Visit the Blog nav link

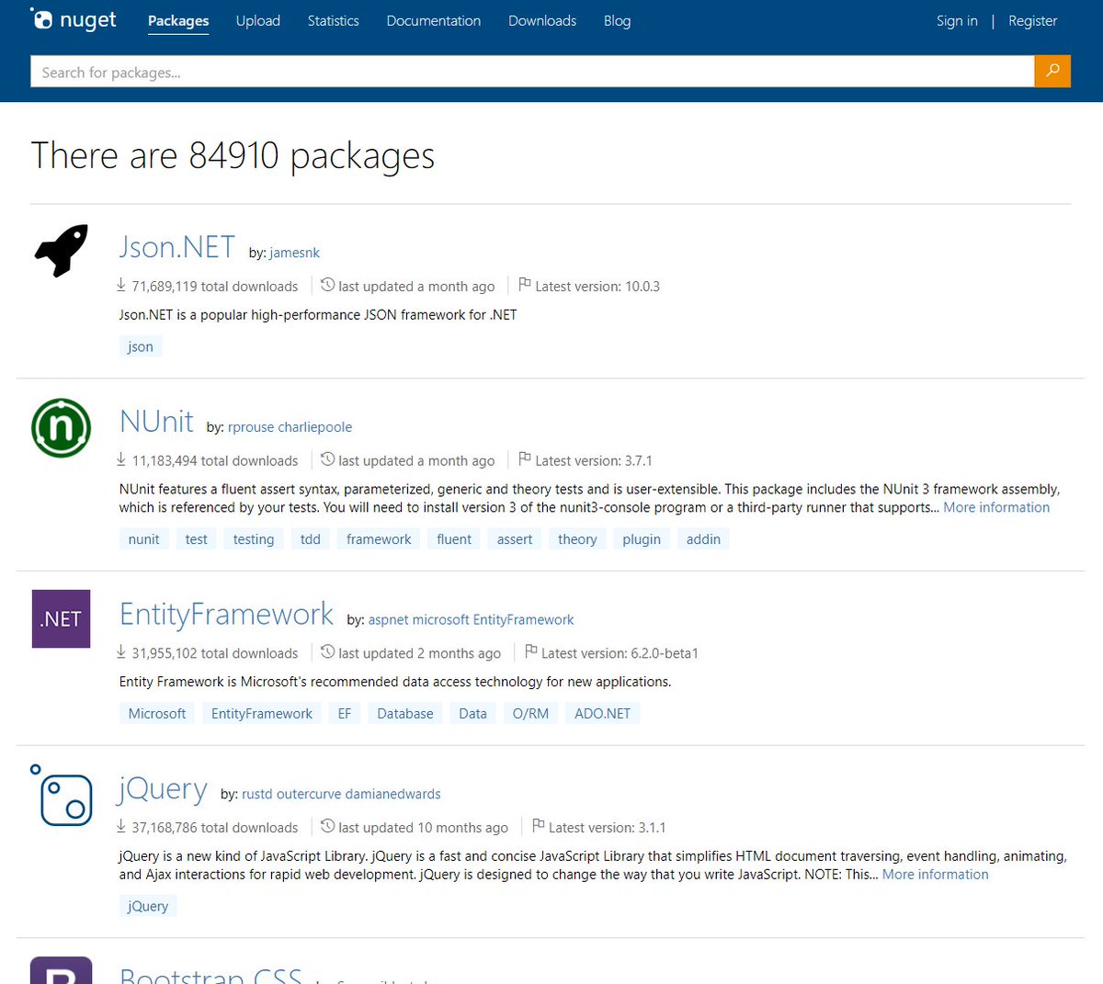[x=618, y=20]
